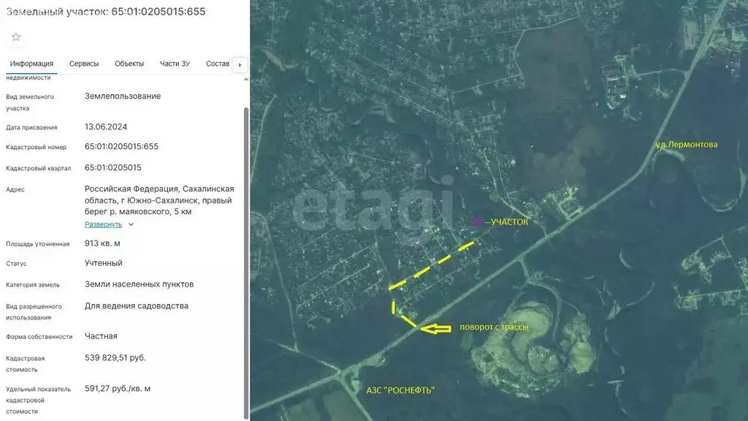Select the Объекты tab
The image size is (748, 421).
coord(129,64)
